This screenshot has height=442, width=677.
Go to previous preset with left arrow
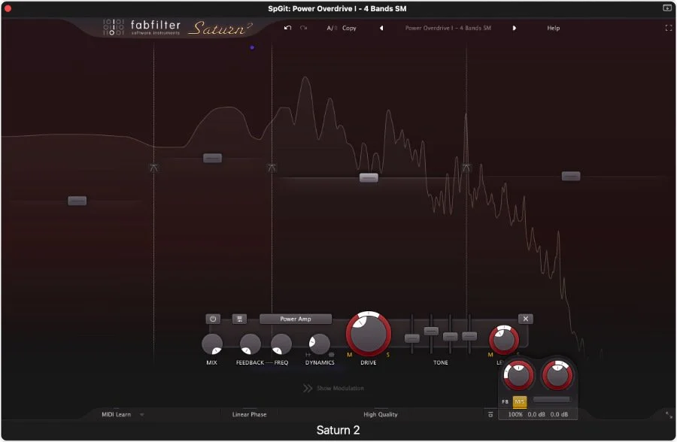(381, 28)
